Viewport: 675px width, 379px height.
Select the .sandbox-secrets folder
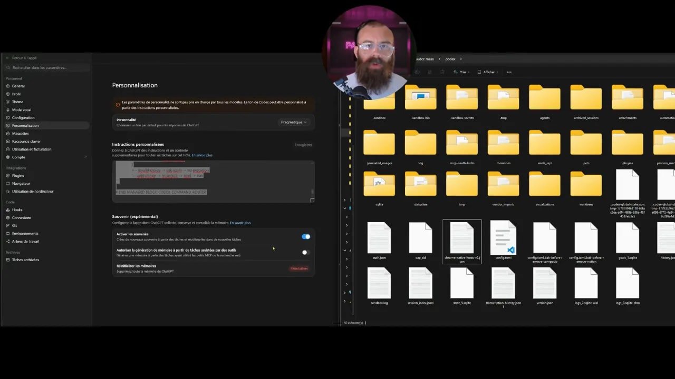coord(462,102)
